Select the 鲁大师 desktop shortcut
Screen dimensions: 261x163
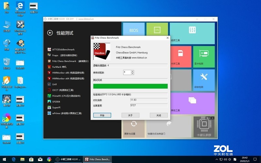point(7,101)
